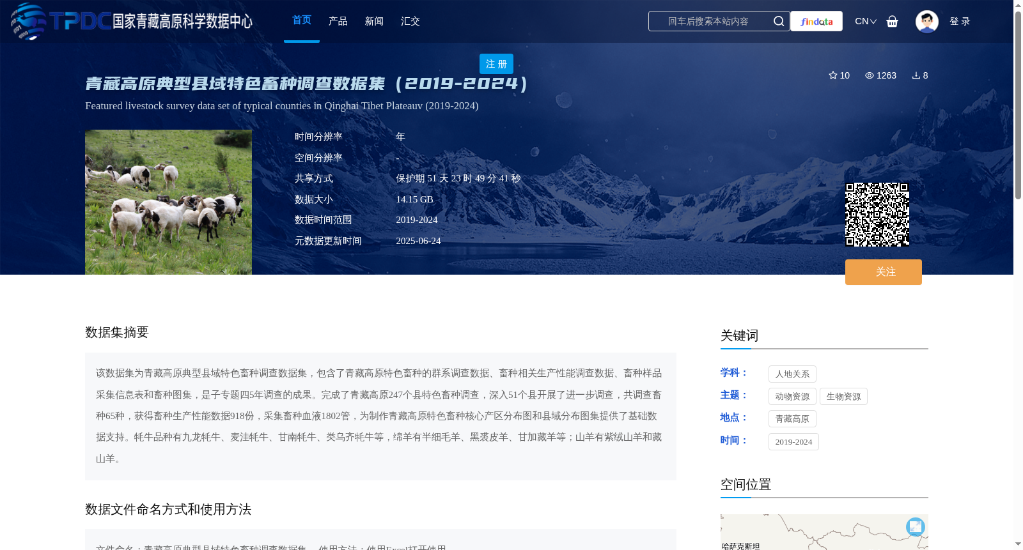
Task: Click the search magnifier icon
Action: point(778,21)
